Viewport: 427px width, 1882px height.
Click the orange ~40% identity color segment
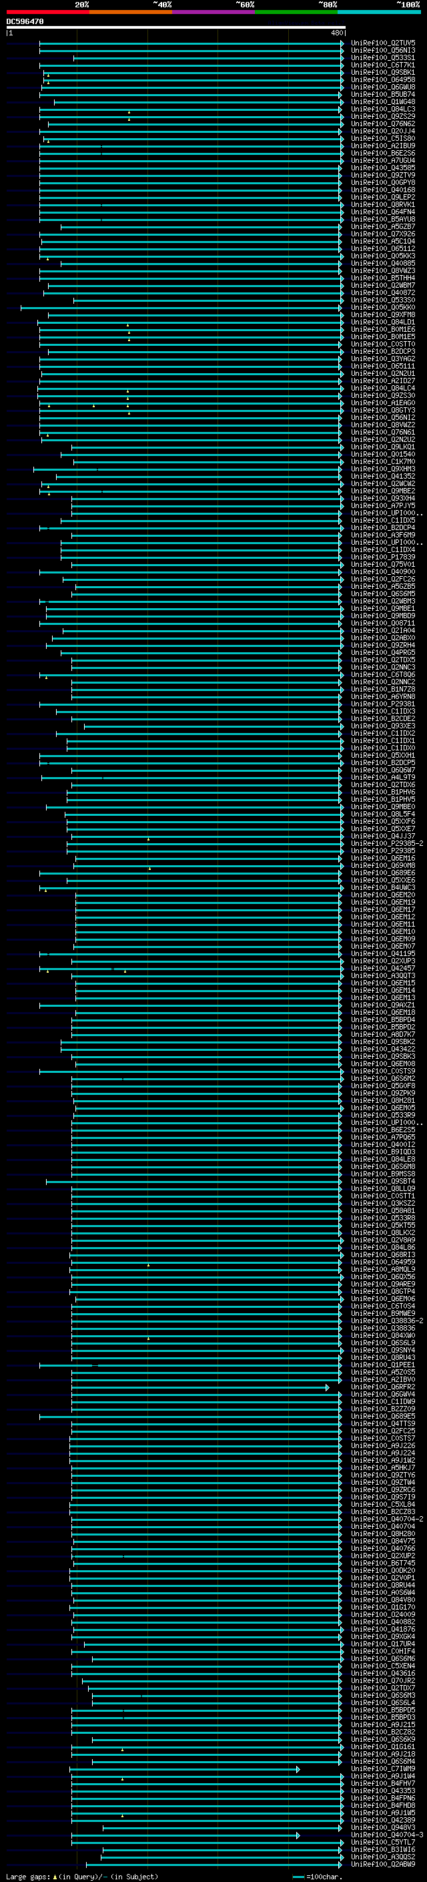tap(131, 12)
